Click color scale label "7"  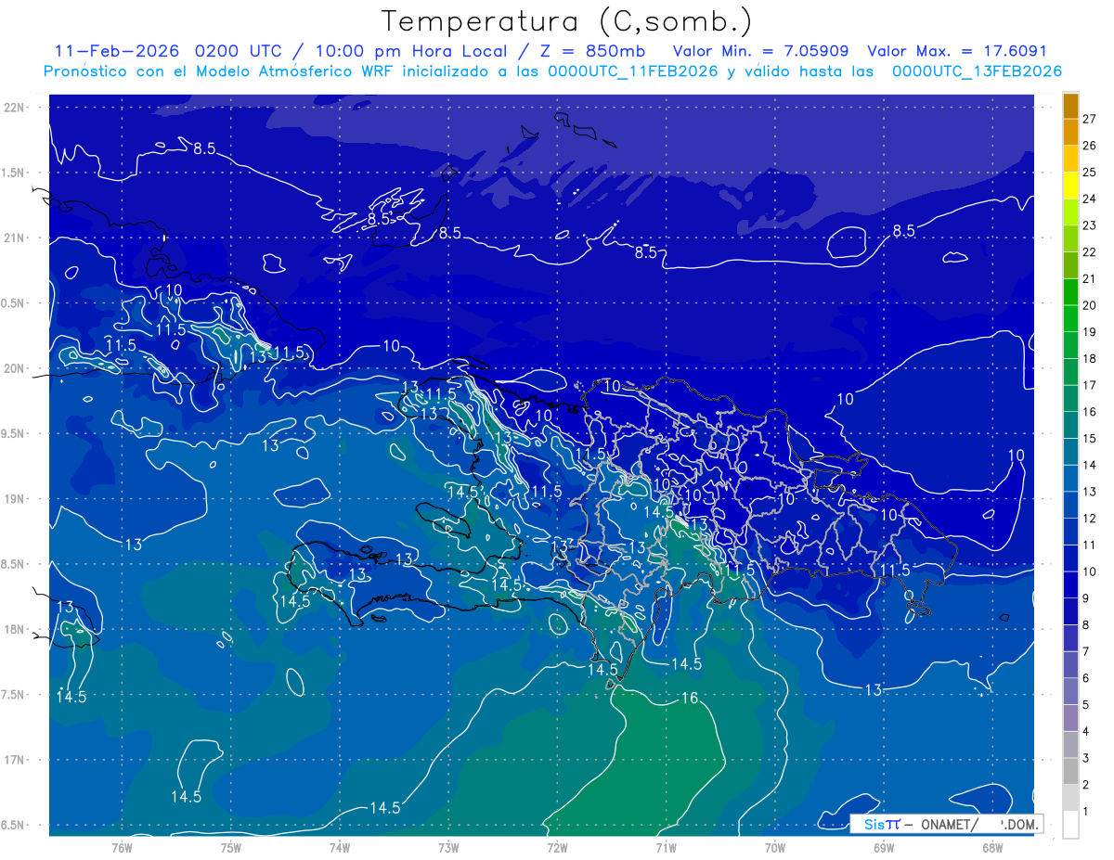[x=1086, y=651]
